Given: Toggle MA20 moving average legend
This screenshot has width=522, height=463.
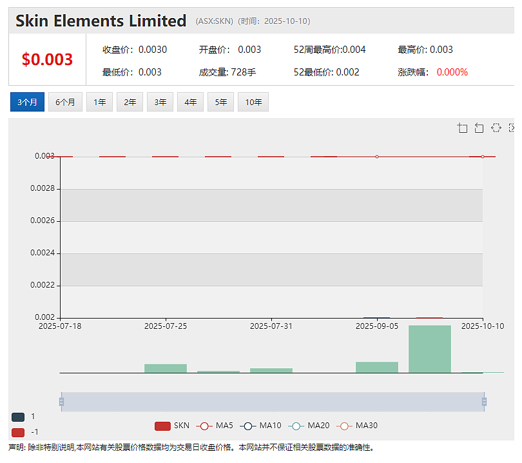Looking at the screenshot, I should coord(309,426).
